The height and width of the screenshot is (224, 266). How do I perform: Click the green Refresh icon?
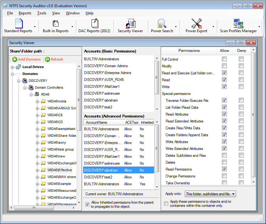(x=48, y=59)
